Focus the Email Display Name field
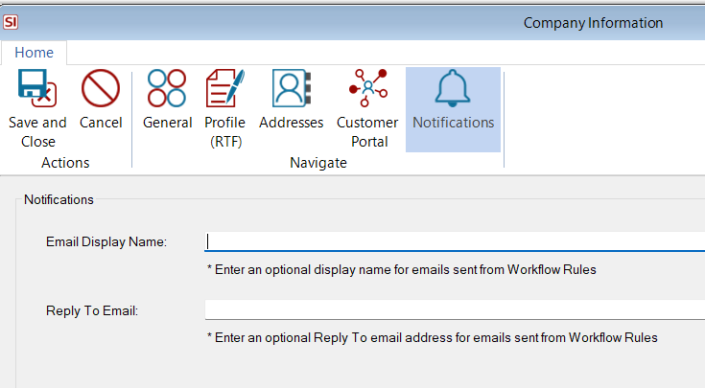705x388 pixels. (x=455, y=241)
